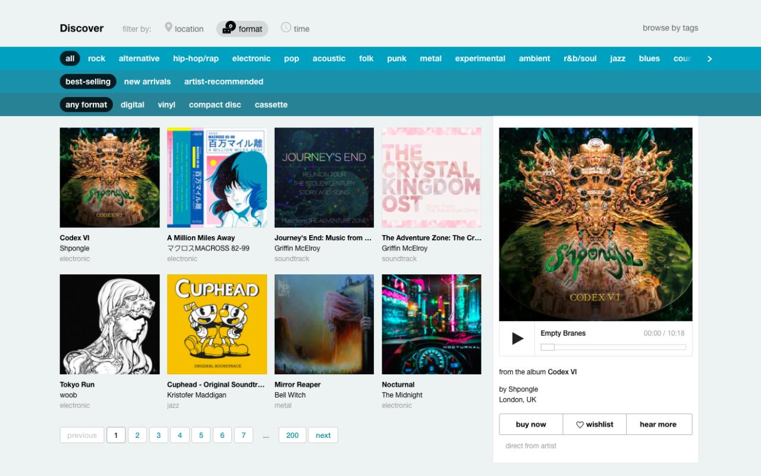Jump to page 5
The width and height of the screenshot is (761, 476).
[201, 436]
